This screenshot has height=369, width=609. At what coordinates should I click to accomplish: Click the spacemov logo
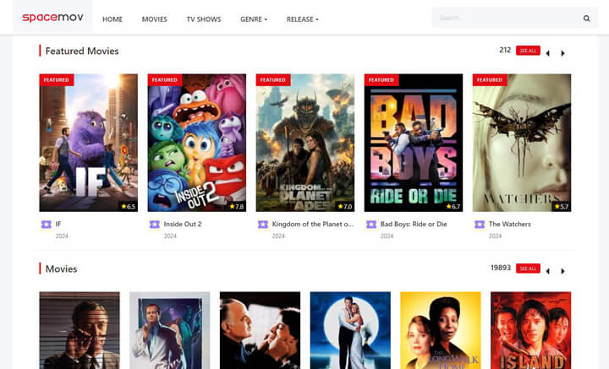pyautogui.click(x=52, y=18)
